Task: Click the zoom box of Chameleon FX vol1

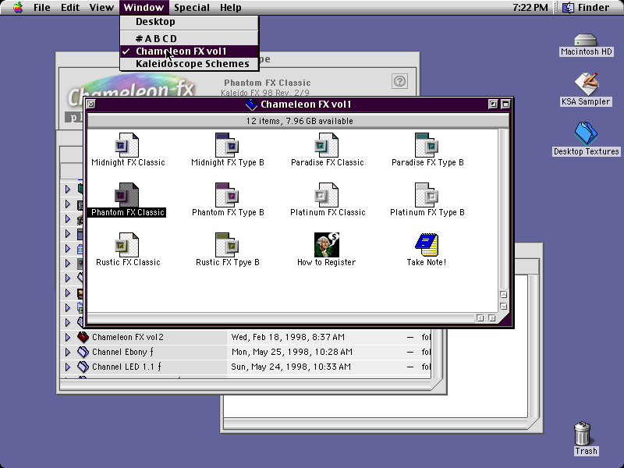Action: tap(493, 105)
